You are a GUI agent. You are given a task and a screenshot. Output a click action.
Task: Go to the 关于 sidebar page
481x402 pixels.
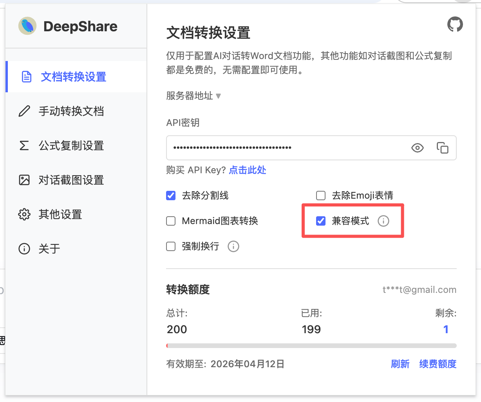49,249
